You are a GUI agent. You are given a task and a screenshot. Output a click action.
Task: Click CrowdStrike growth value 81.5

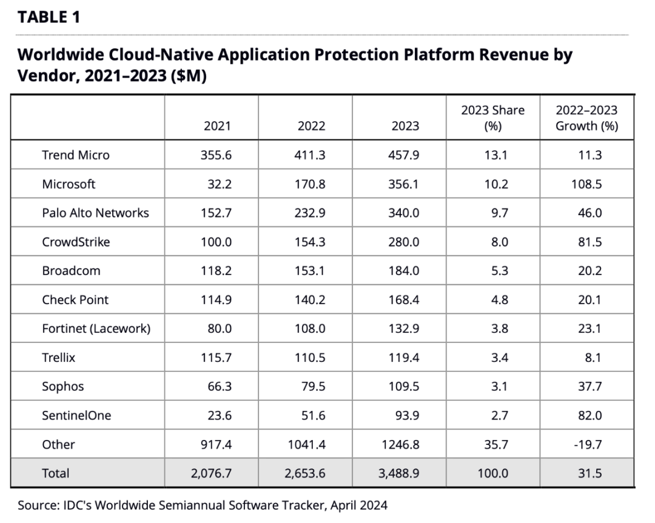click(590, 242)
